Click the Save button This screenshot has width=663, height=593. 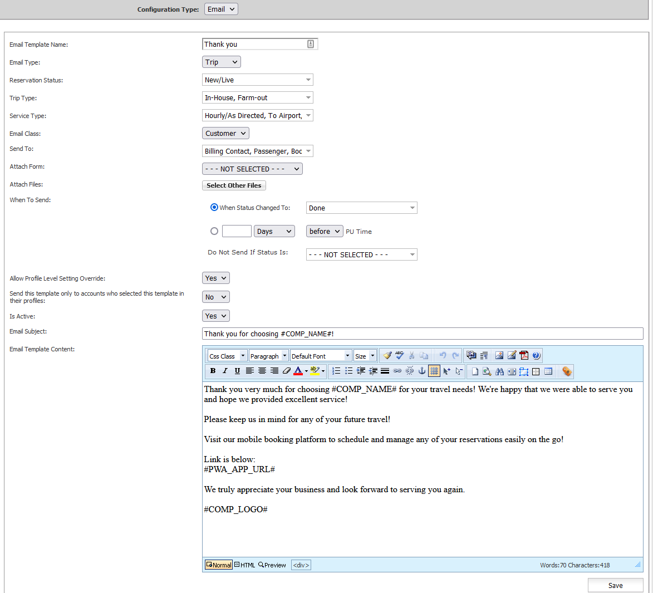[615, 585]
